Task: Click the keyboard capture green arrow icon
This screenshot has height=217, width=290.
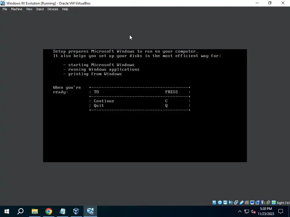Action: [x=274, y=202]
